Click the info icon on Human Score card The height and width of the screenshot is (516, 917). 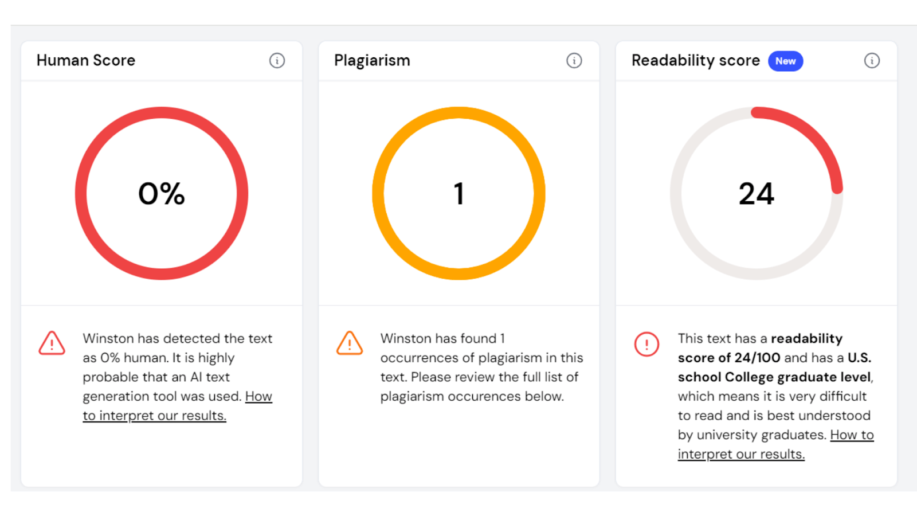coord(277,60)
